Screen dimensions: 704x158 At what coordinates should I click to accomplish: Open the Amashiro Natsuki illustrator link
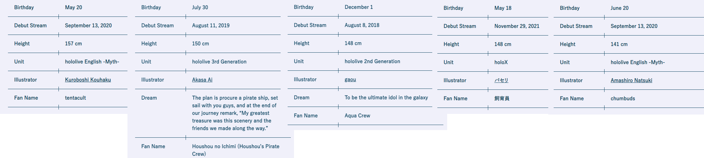[x=631, y=80]
